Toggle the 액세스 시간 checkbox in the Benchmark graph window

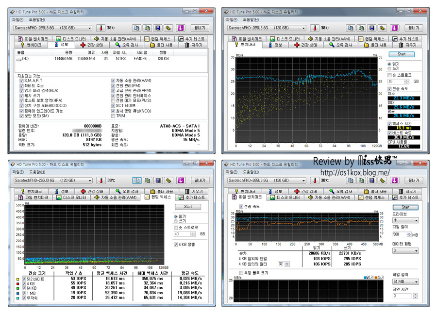[389, 124]
